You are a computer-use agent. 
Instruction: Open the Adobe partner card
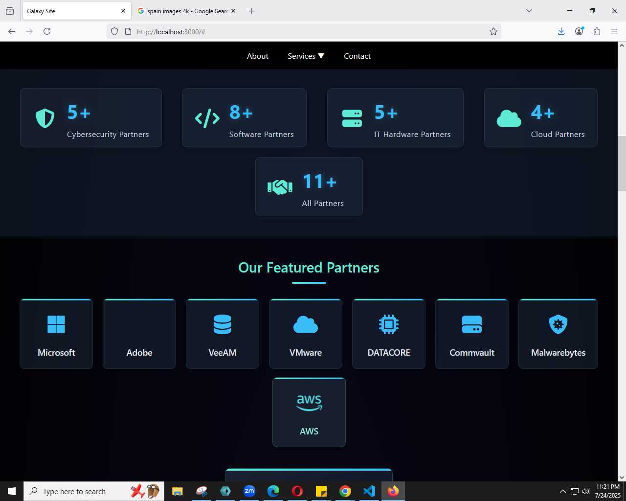[139, 334]
